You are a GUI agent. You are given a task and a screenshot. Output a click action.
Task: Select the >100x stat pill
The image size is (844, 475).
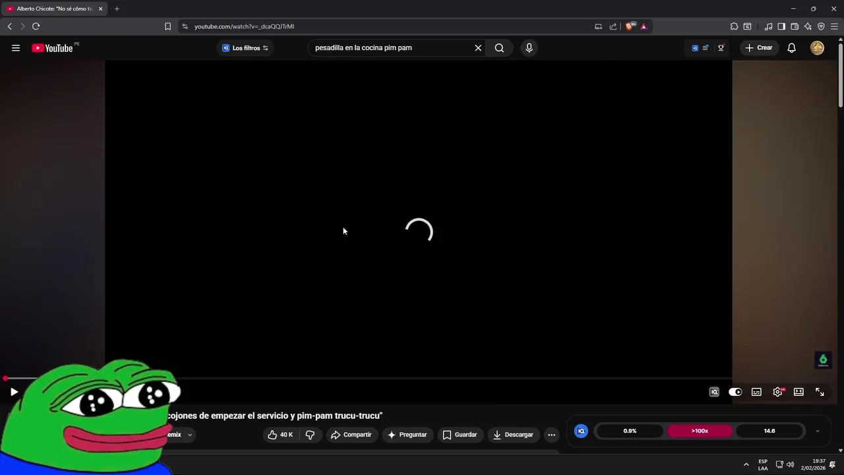pyautogui.click(x=700, y=431)
